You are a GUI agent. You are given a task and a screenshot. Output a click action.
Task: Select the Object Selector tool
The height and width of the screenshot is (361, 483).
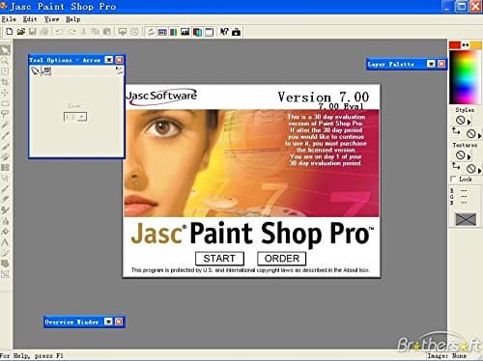(x=5, y=274)
